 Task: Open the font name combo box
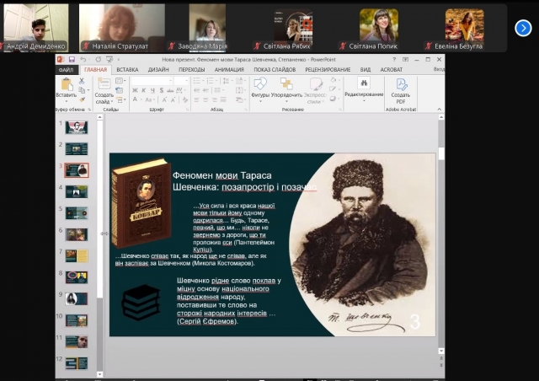click(x=150, y=81)
